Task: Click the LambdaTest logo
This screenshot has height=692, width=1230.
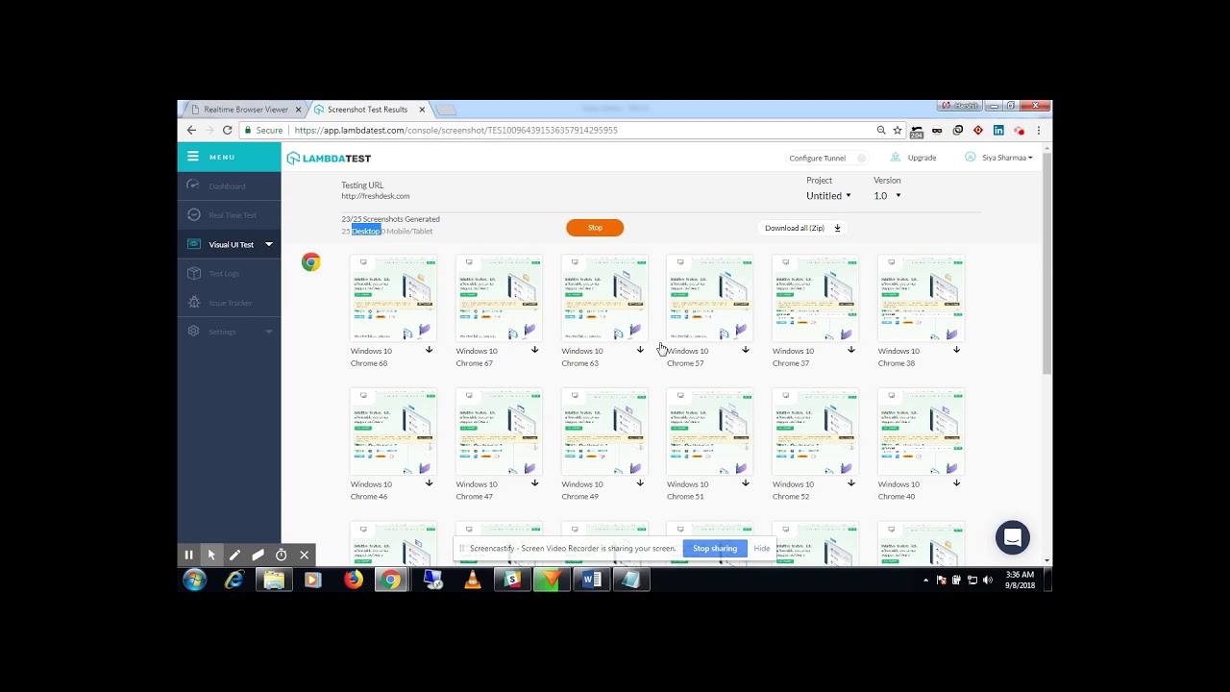Action: (x=329, y=159)
